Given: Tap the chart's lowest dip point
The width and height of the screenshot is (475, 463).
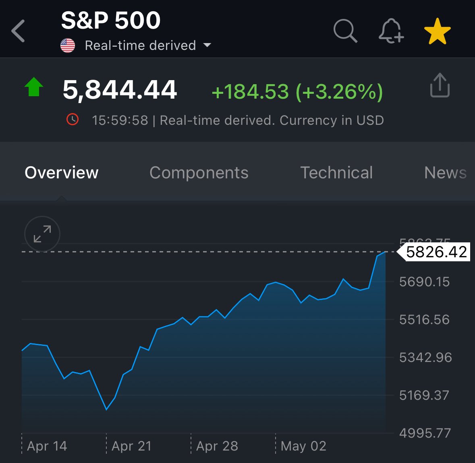Looking at the screenshot, I should (x=106, y=409).
